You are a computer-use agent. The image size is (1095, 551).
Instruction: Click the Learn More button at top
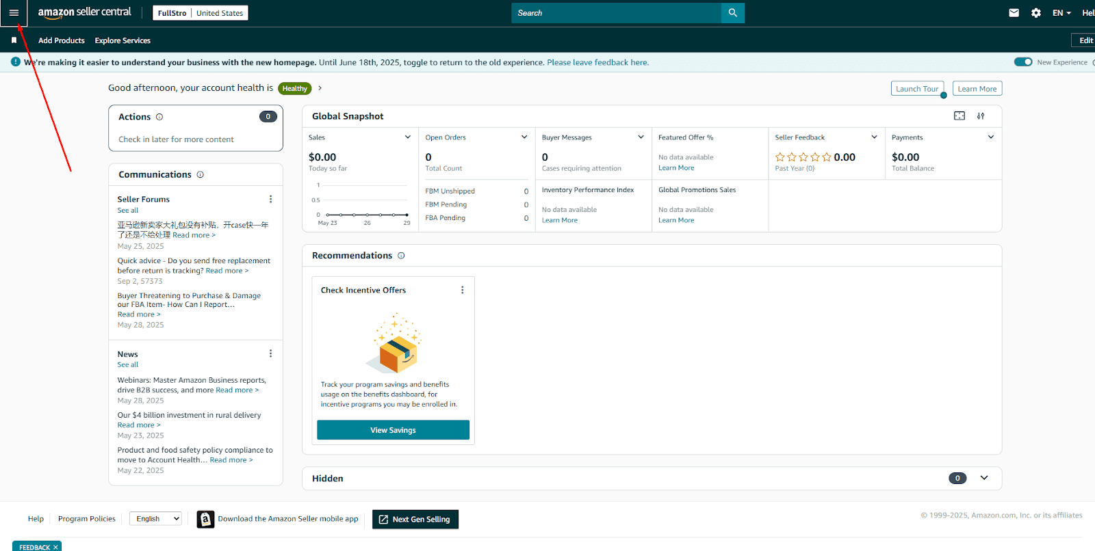977,89
